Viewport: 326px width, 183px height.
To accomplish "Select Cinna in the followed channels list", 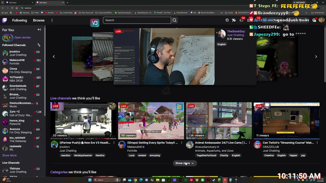I will 22,70.
